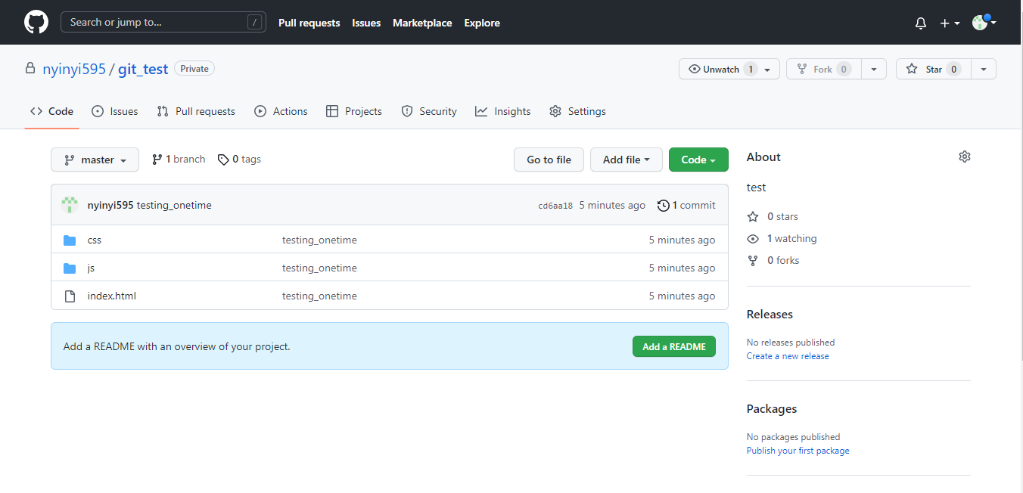Follow the Create a new release link
The height and width of the screenshot is (493, 1023).
[x=787, y=355]
